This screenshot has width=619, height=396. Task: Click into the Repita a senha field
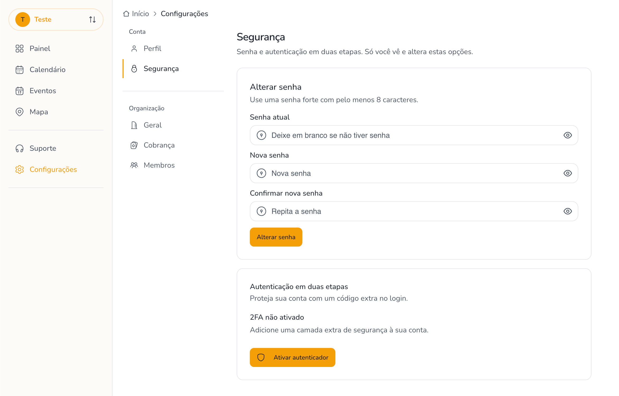point(412,211)
